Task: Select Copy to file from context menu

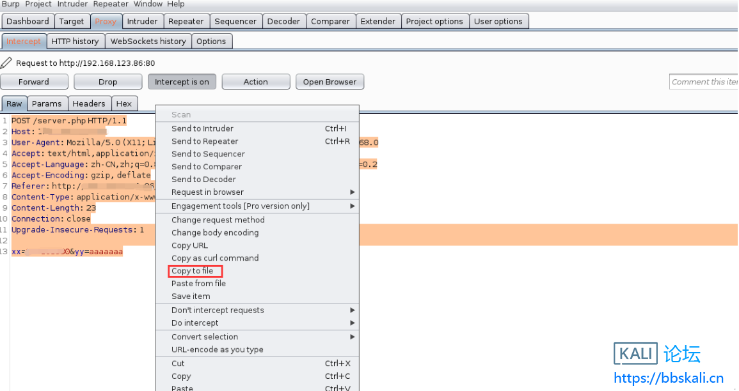Action: pyautogui.click(x=193, y=271)
